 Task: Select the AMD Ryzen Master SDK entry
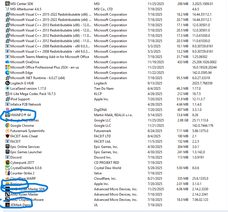tap(28, 189)
